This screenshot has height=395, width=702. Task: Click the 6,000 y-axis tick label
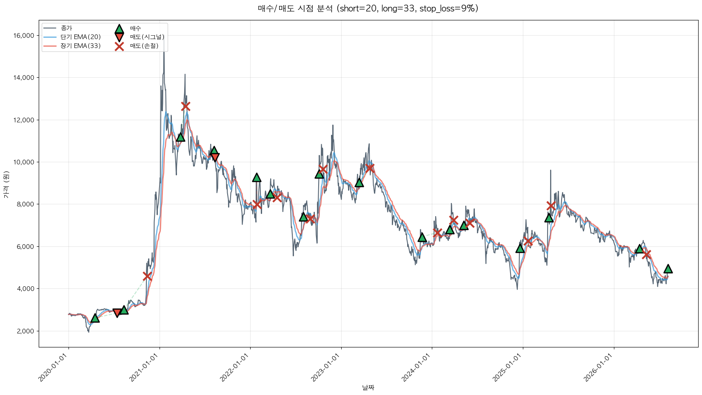pos(26,247)
